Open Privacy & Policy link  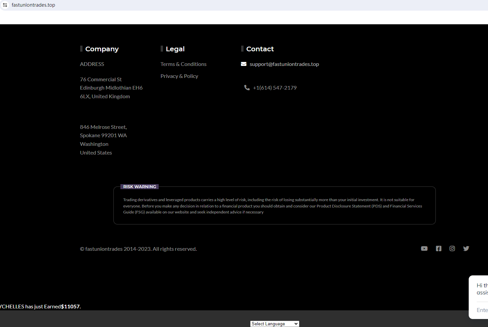pyautogui.click(x=179, y=76)
